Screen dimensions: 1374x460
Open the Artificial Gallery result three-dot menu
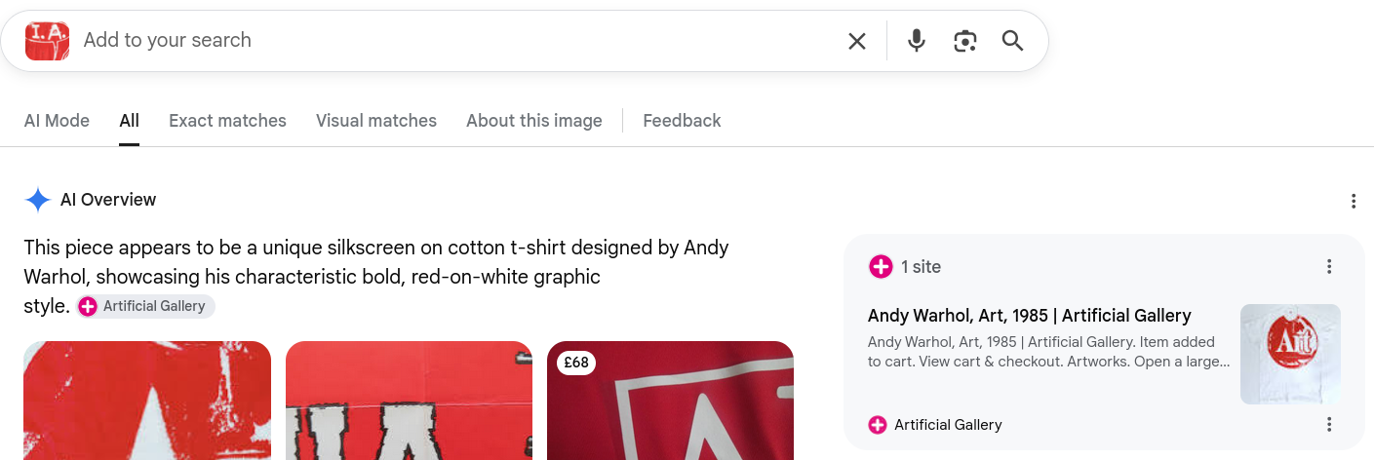pyautogui.click(x=1328, y=424)
